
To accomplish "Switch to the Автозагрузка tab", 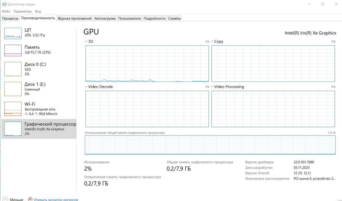I will point(105,18).
